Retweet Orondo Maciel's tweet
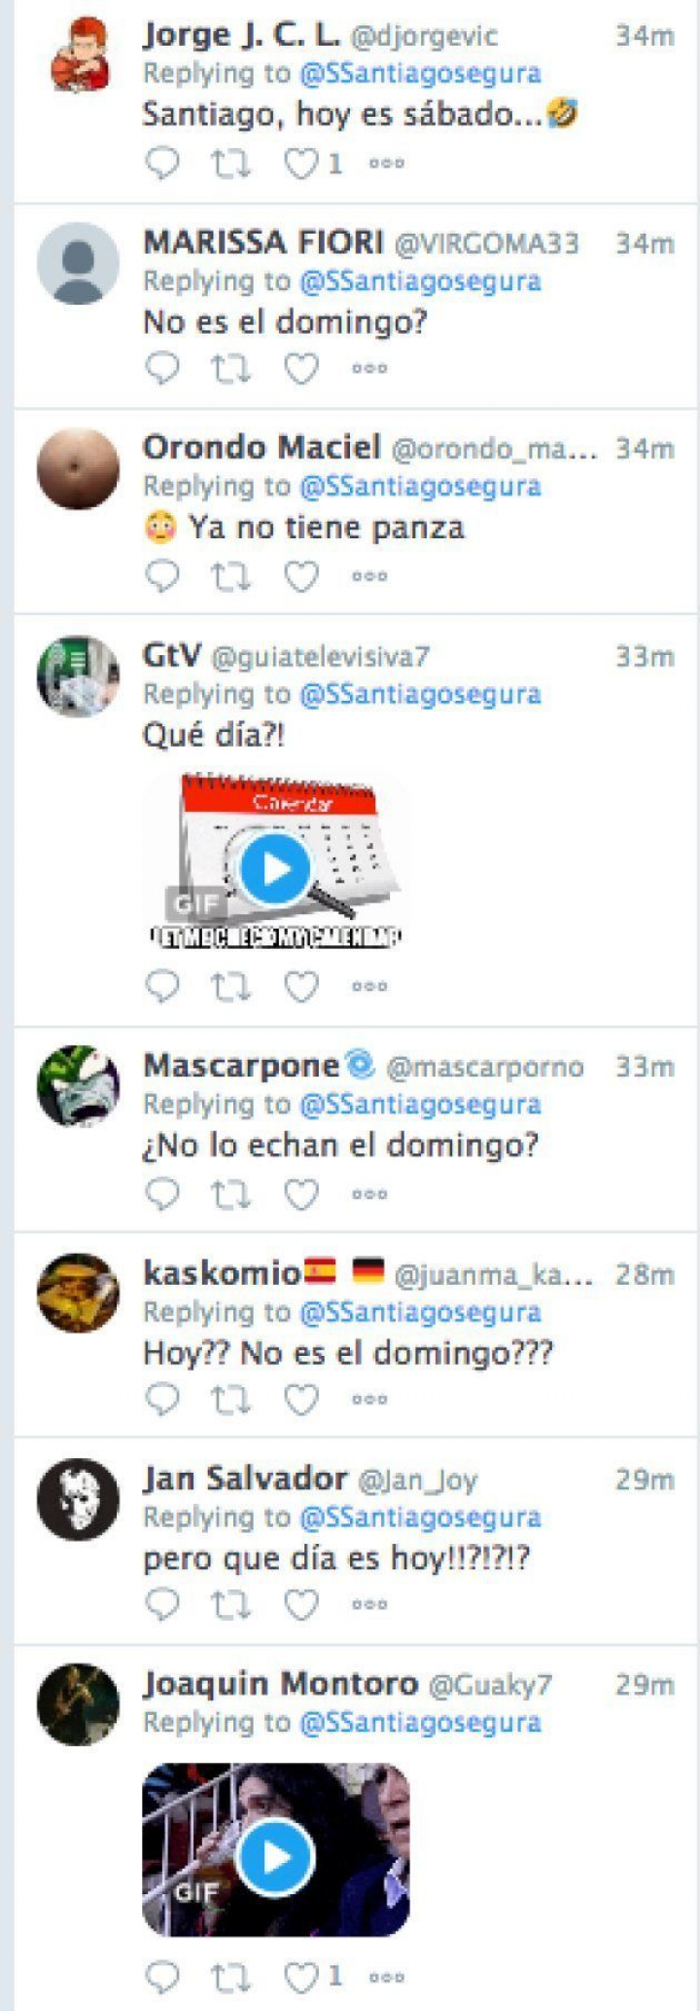700x2011 pixels. tap(231, 576)
